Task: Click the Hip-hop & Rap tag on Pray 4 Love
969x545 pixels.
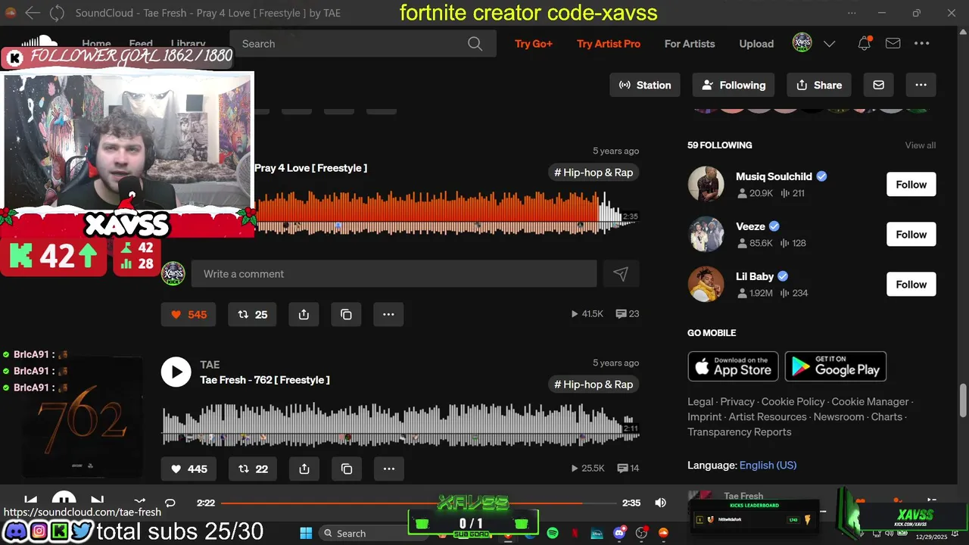Action: tap(594, 173)
